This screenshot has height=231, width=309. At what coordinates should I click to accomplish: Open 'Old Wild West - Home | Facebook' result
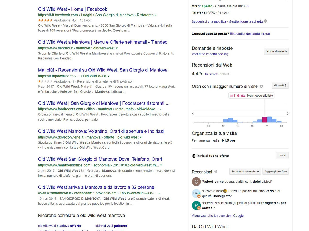pyautogui.click(x=72, y=9)
